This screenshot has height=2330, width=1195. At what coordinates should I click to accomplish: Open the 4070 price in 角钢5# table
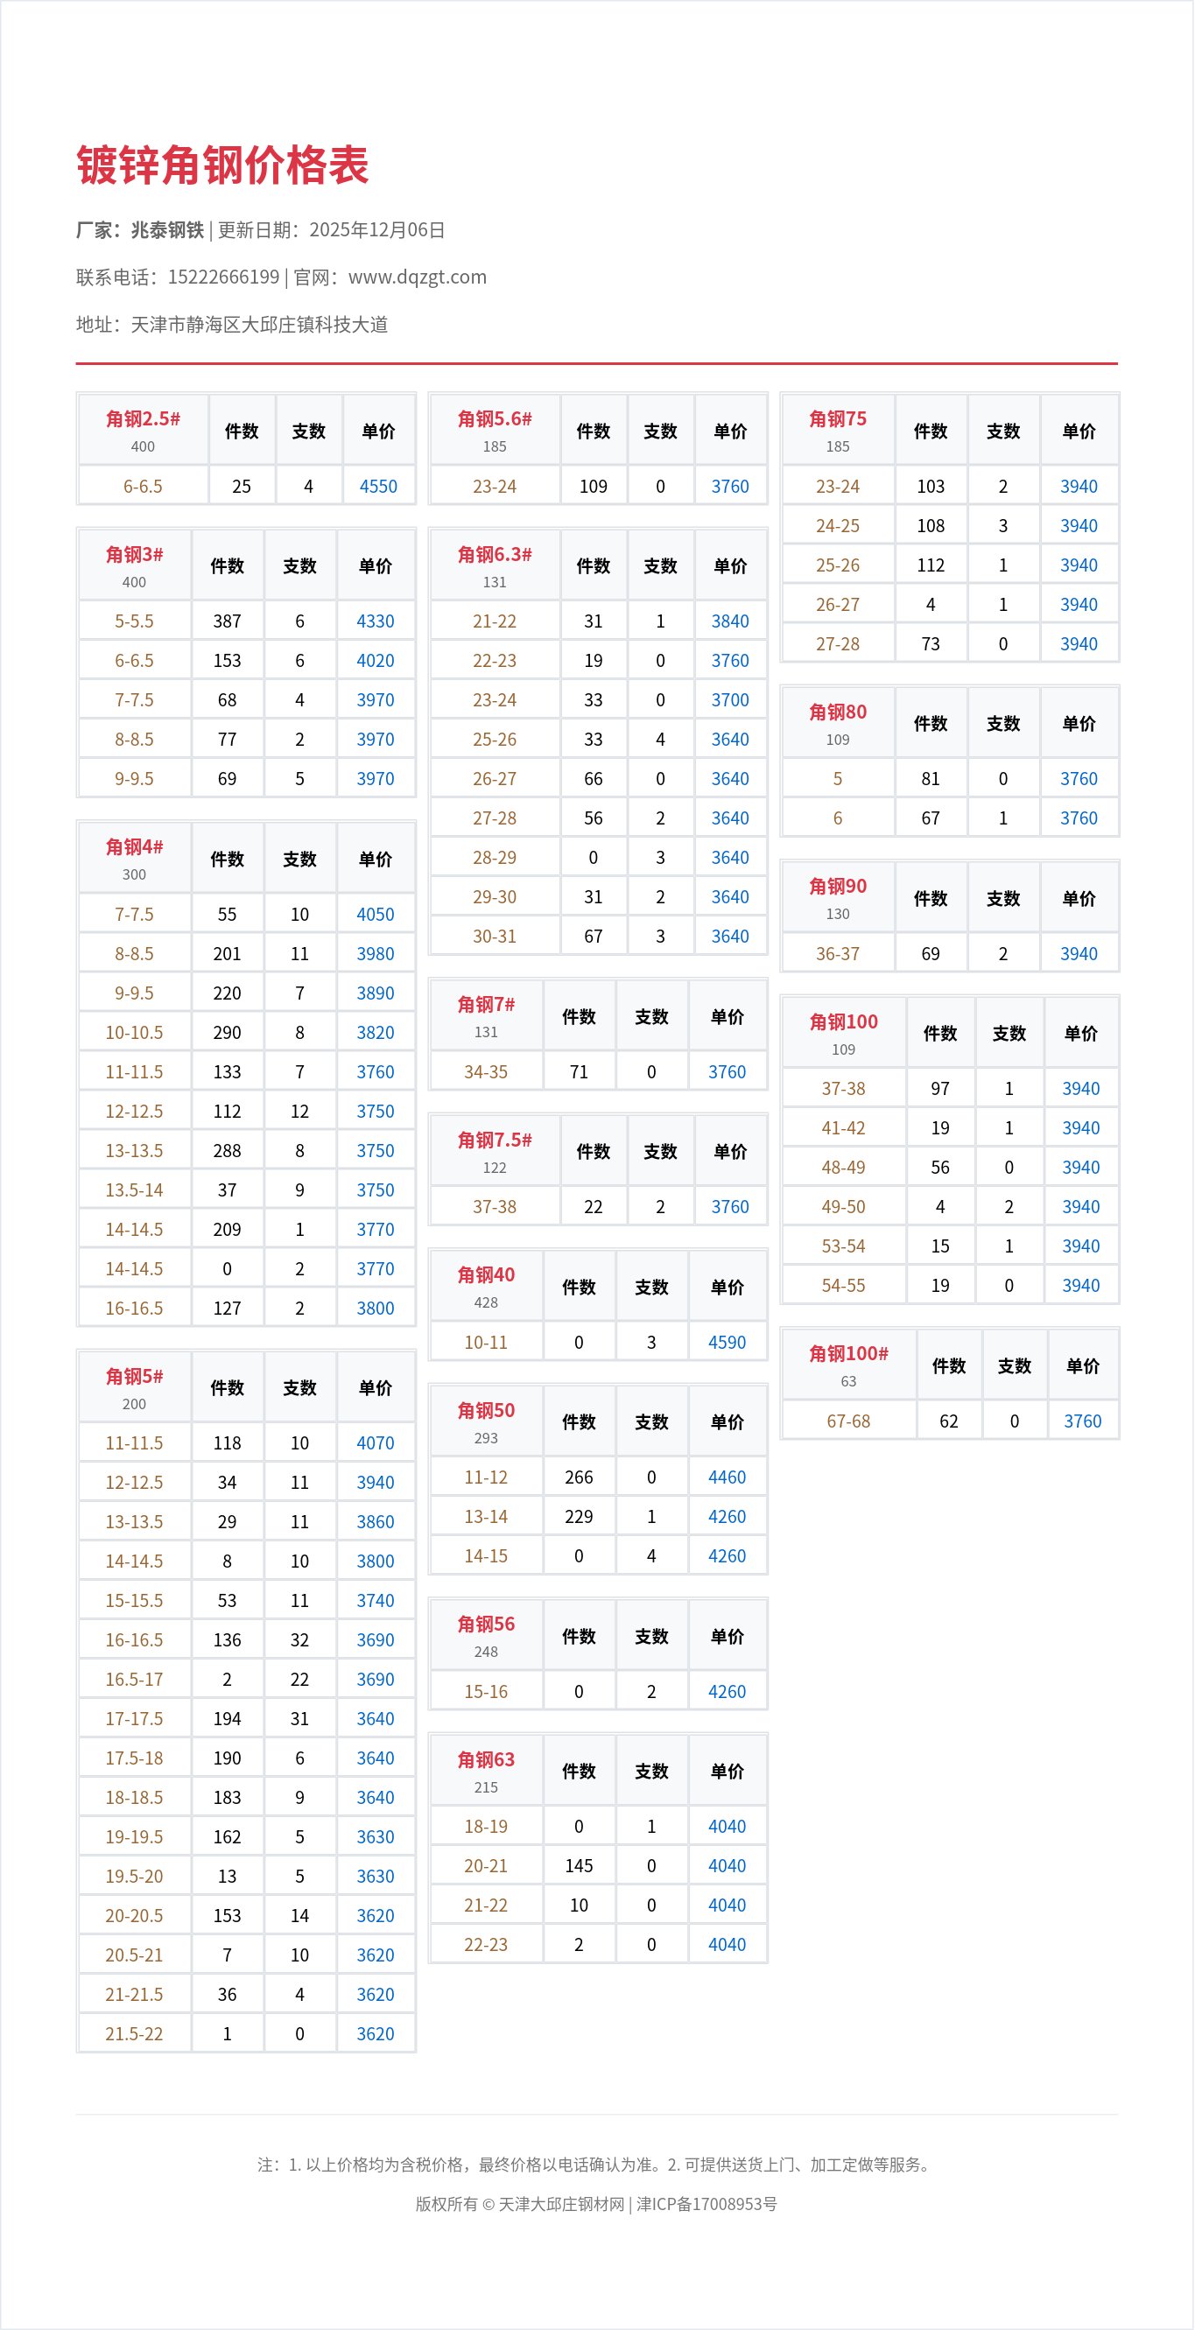pyautogui.click(x=376, y=1443)
